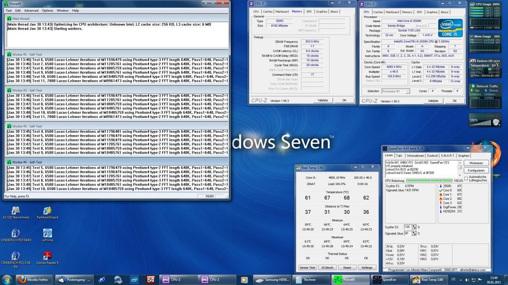Image resolution: width=508 pixels, height=285 pixels.
Task: Click the Scythe SS speed spinner arrows
Action: tap(415, 227)
